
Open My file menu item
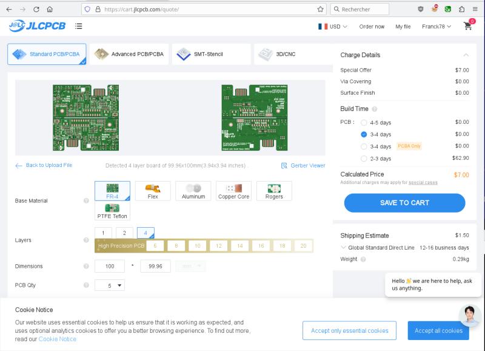point(403,27)
